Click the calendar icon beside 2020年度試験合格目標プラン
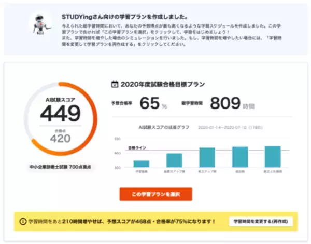311x244 pixels. pyautogui.click(x=115, y=84)
